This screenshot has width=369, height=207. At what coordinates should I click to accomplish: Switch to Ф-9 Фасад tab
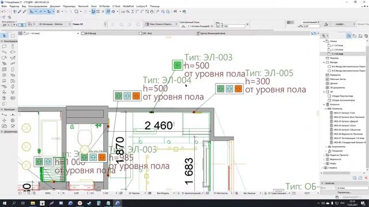pyautogui.click(x=89, y=33)
